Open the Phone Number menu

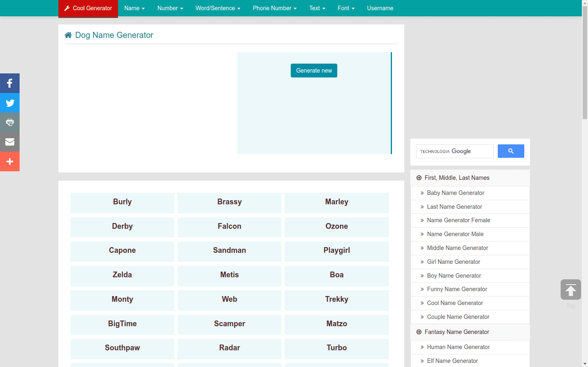[x=274, y=8]
